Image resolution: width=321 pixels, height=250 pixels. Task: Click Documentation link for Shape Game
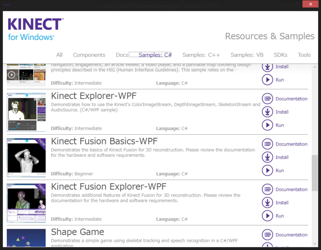pos(291,235)
